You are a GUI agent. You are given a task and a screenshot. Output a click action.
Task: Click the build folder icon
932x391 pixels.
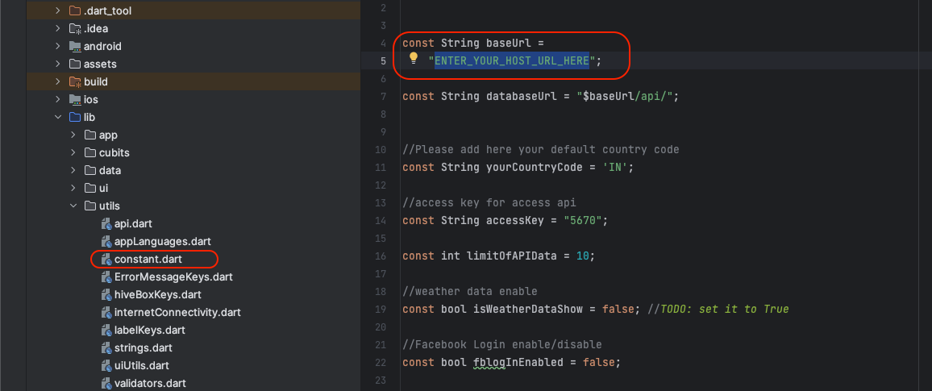[x=75, y=81]
